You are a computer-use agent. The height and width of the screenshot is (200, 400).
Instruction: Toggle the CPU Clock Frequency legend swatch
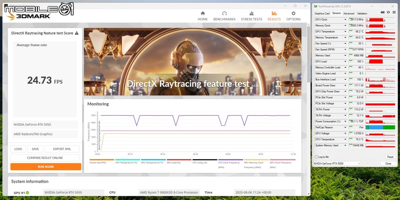[x=231, y=160]
